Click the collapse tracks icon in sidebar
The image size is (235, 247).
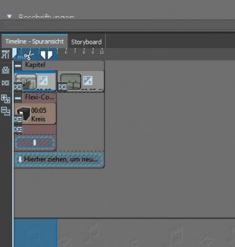[x=6, y=70]
